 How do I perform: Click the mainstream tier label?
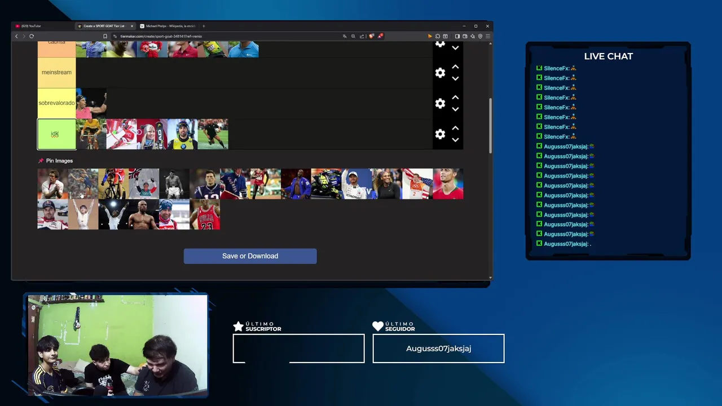click(x=56, y=72)
